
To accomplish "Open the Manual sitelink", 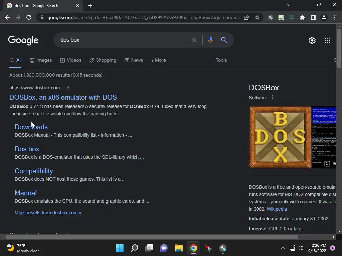I will click(25, 193).
